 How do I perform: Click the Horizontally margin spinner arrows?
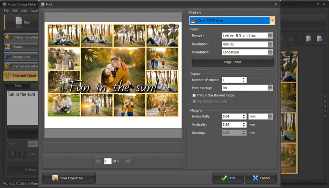pos(243,116)
